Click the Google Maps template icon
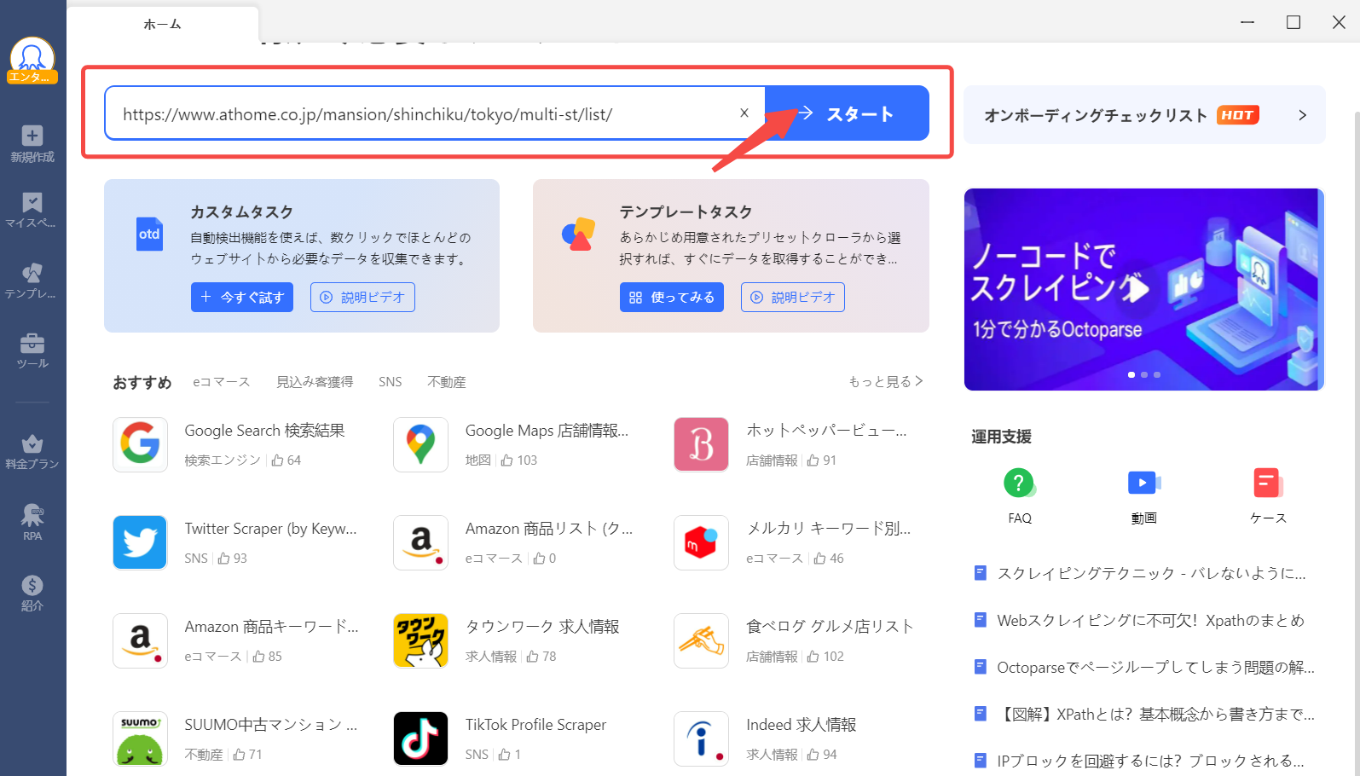 click(x=420, y=444)
